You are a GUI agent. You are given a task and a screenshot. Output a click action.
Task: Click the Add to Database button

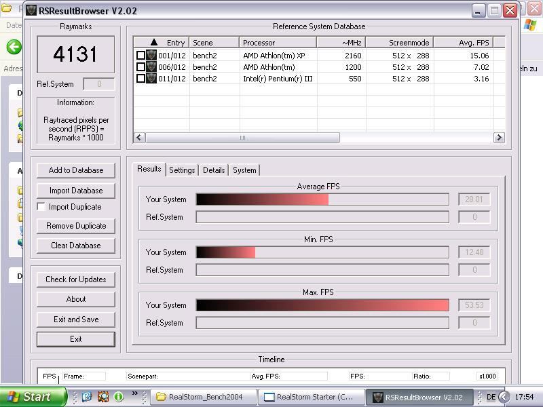[76, 170]
